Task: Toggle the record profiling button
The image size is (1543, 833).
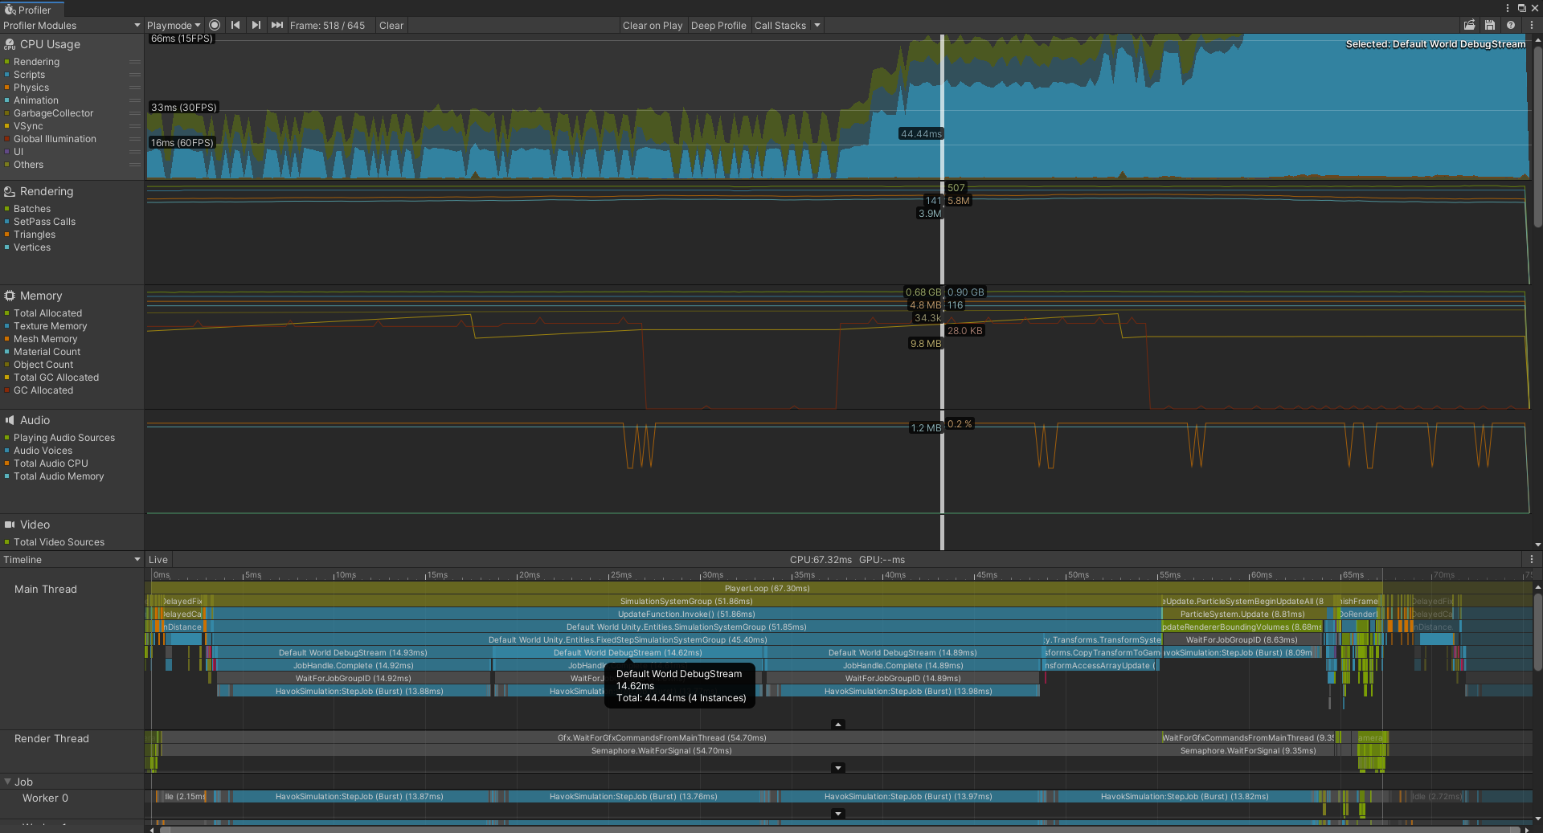Action: pyautogui.click(x=215, y=25)
